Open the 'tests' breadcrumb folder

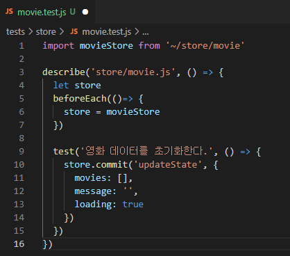point(15,32)
